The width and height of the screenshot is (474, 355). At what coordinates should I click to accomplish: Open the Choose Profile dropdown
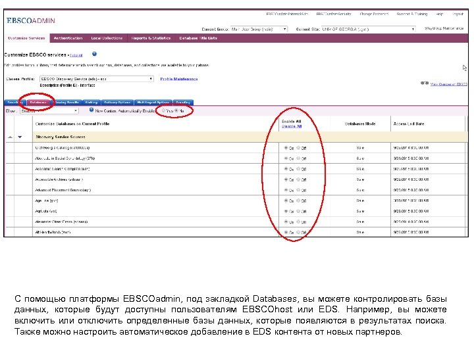point(97,79)
